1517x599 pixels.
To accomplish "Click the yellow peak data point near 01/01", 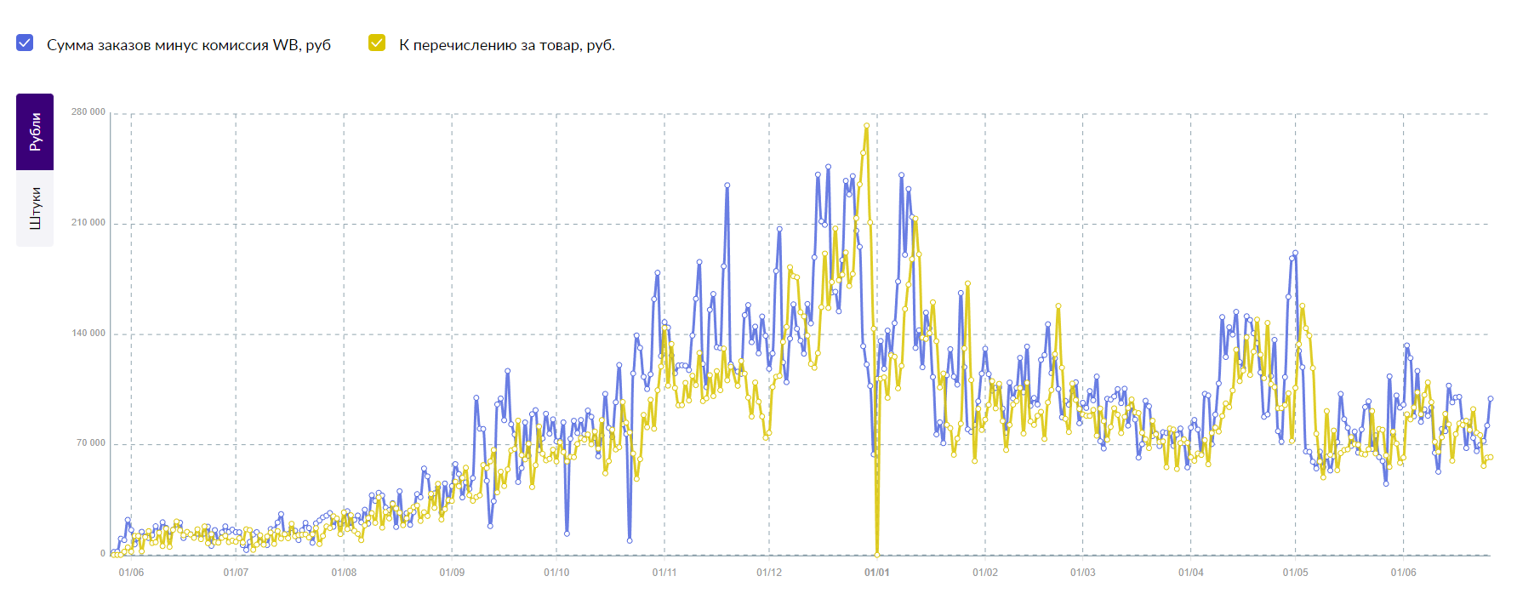I will pos(867,126).
